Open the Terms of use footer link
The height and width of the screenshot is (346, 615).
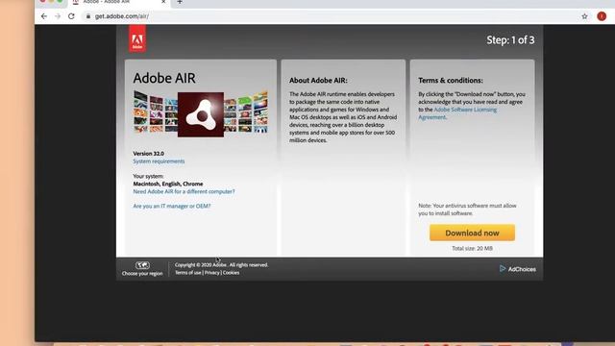[x=188, y=273]
